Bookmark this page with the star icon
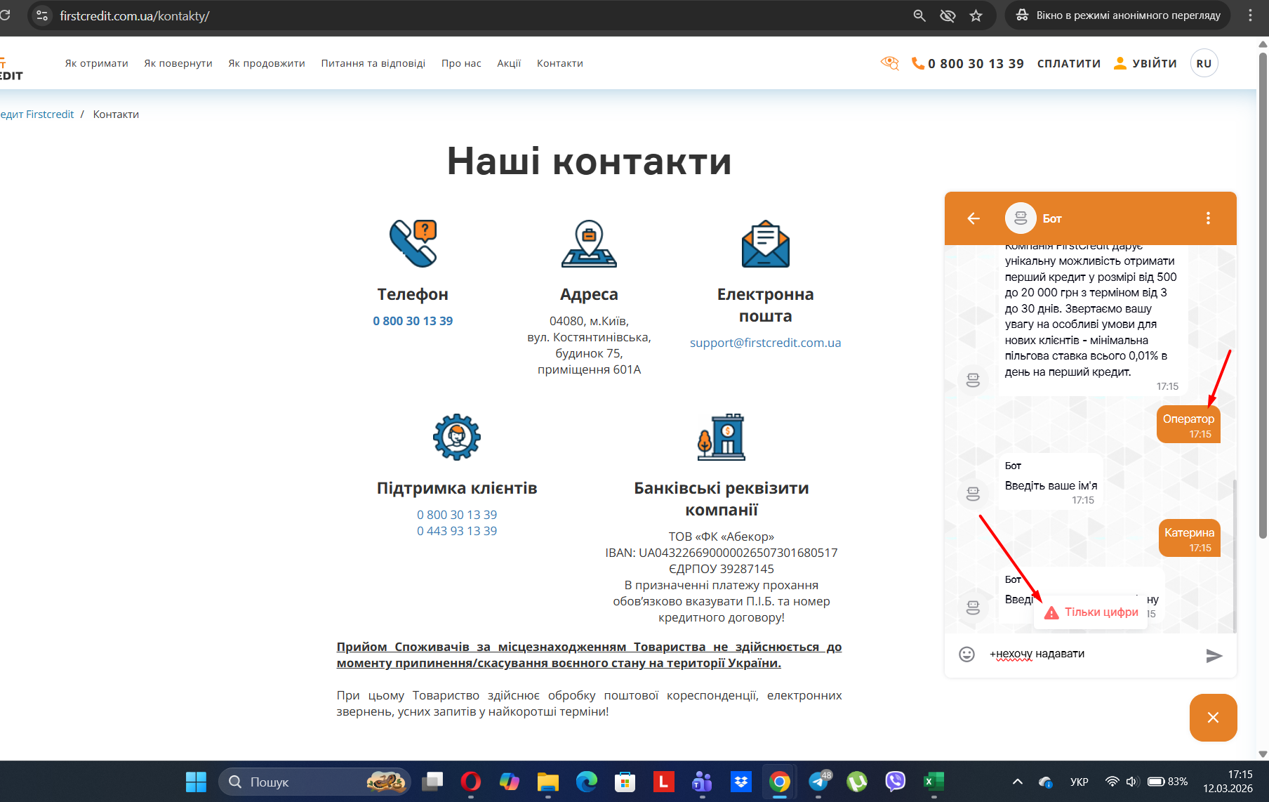Viewport: 1269px width, 802px height. click(x=976, y=15)
